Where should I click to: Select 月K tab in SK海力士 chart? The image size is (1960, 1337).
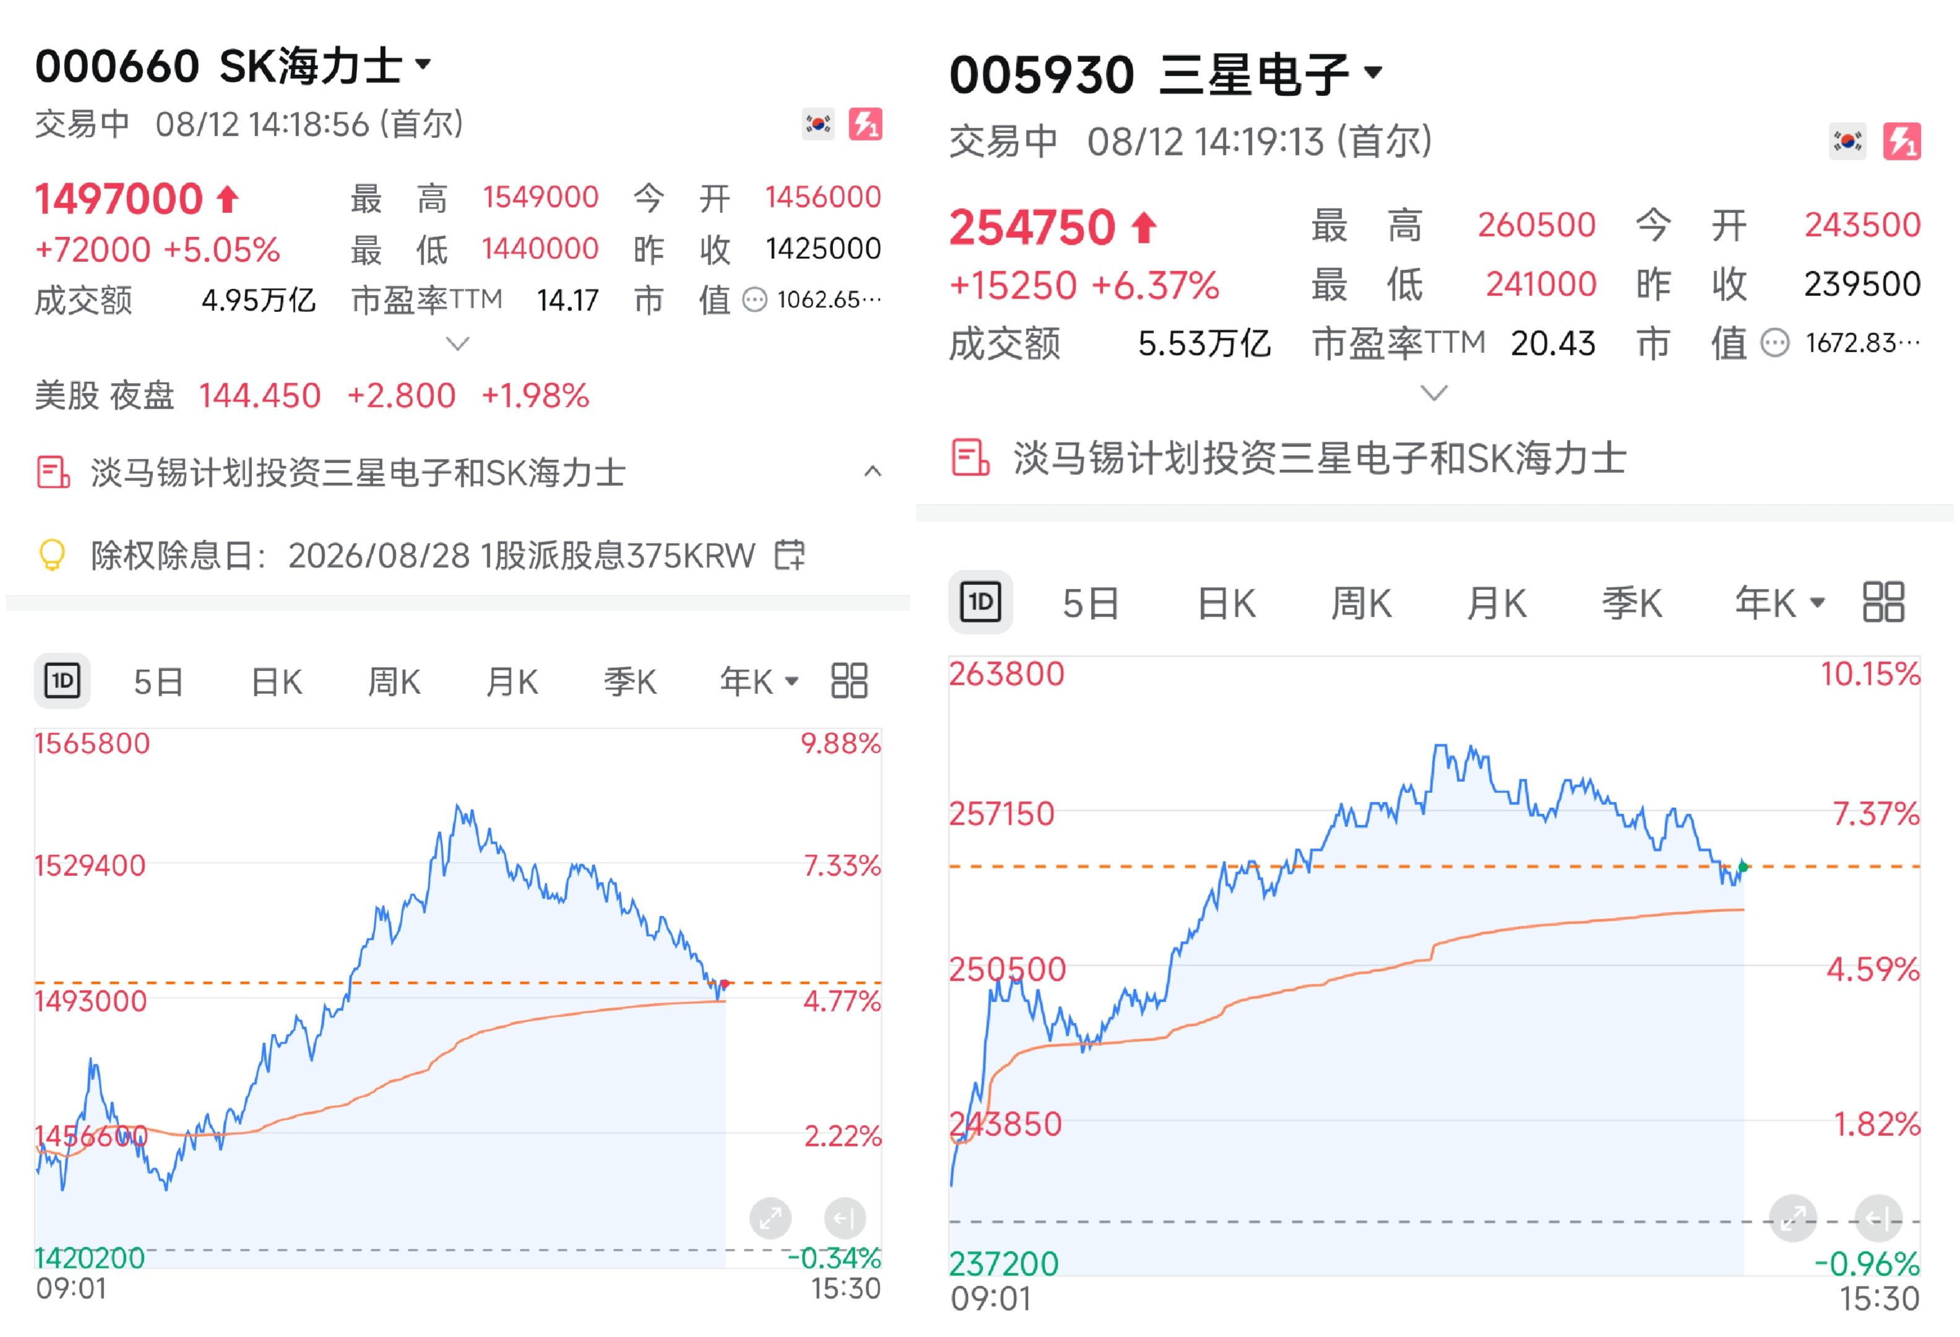pos(512,681)
